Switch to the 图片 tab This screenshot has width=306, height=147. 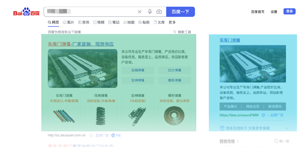click(x=68, y=22)
